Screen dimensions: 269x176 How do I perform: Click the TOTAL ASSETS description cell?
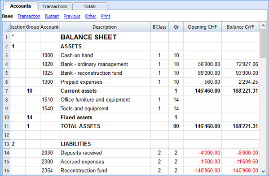coord(105,126)
